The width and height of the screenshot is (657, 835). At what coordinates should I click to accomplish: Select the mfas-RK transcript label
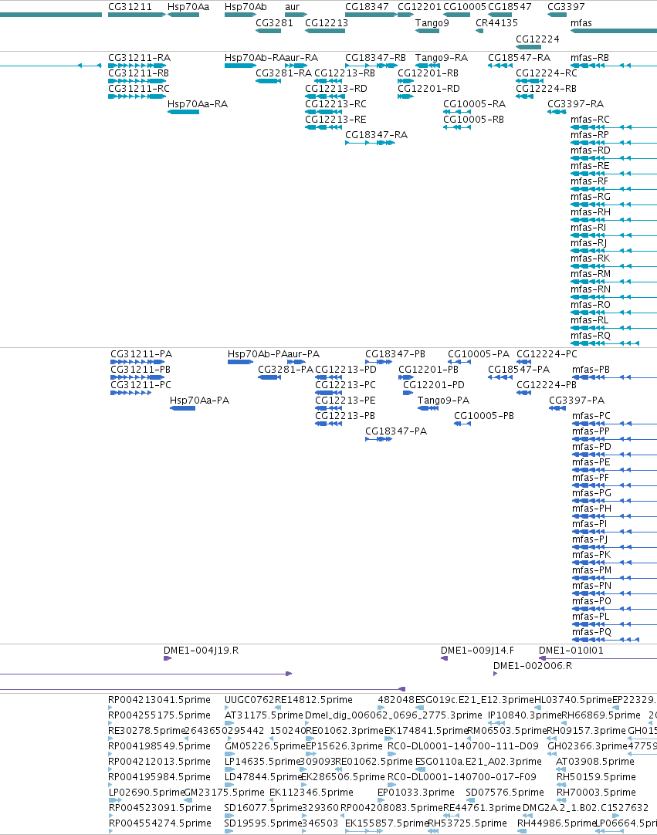click(590, 259)
